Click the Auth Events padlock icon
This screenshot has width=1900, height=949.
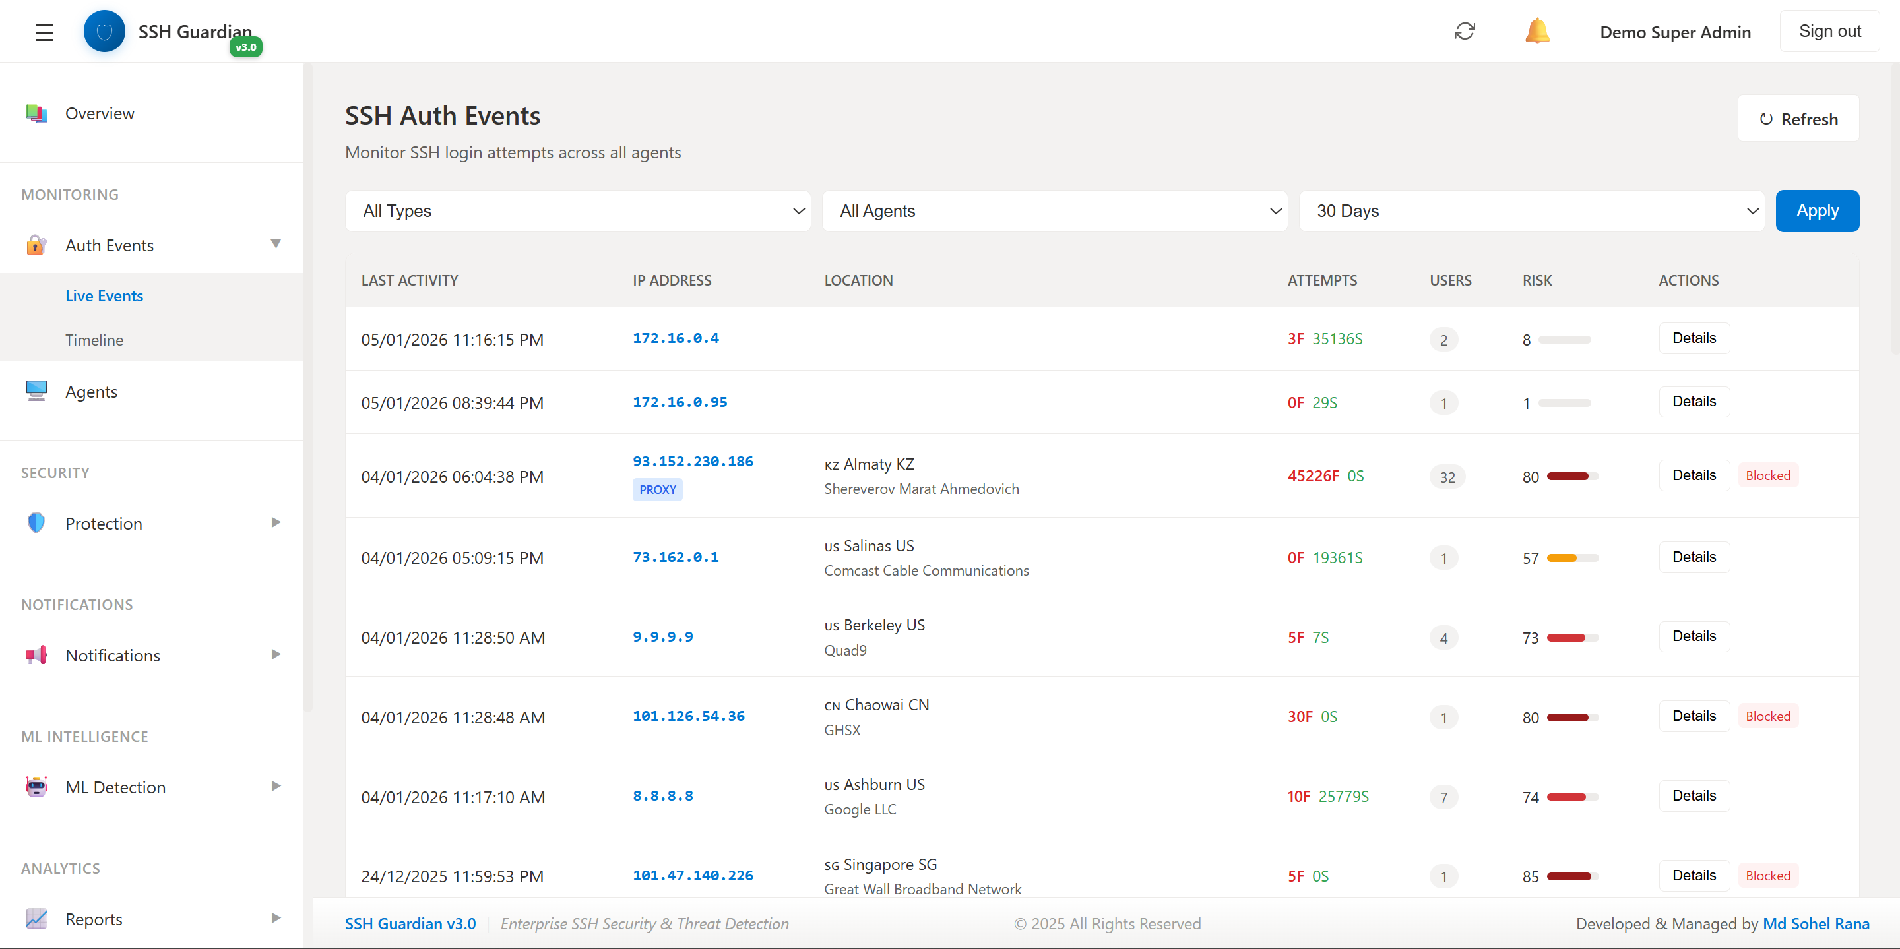click(x=36, y=245)
